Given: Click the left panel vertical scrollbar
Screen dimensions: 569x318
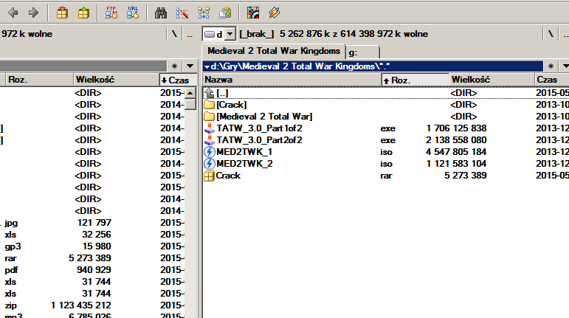Looking at the screenshot, I should (190, 184).
